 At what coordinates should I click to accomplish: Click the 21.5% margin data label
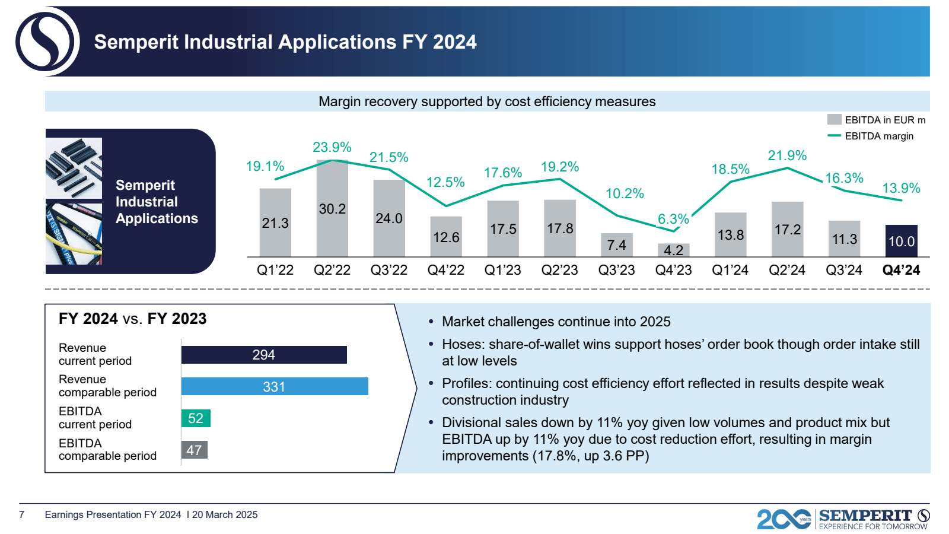click(389, 157)
